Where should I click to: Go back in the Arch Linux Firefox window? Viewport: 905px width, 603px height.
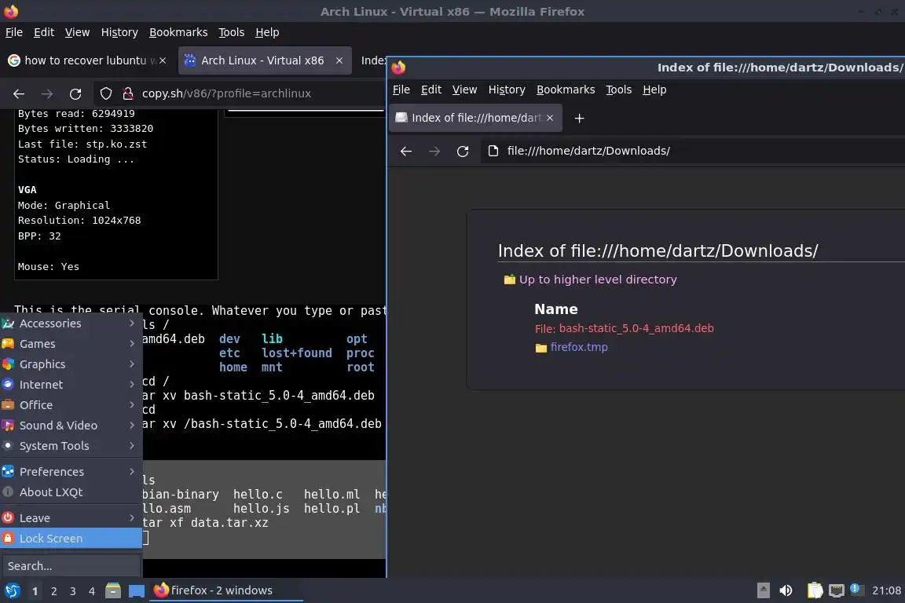point(19,93)
